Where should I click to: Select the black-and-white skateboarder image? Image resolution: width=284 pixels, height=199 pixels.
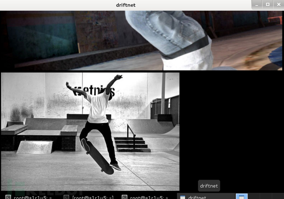point(90,132)
